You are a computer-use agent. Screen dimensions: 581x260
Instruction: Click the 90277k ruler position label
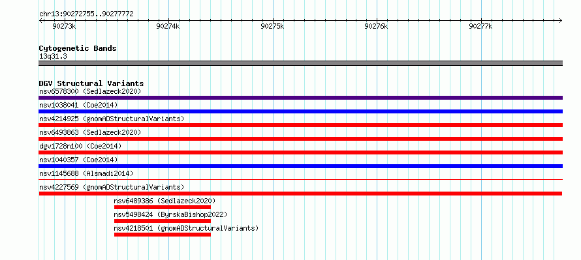click(x=480, y=26)
